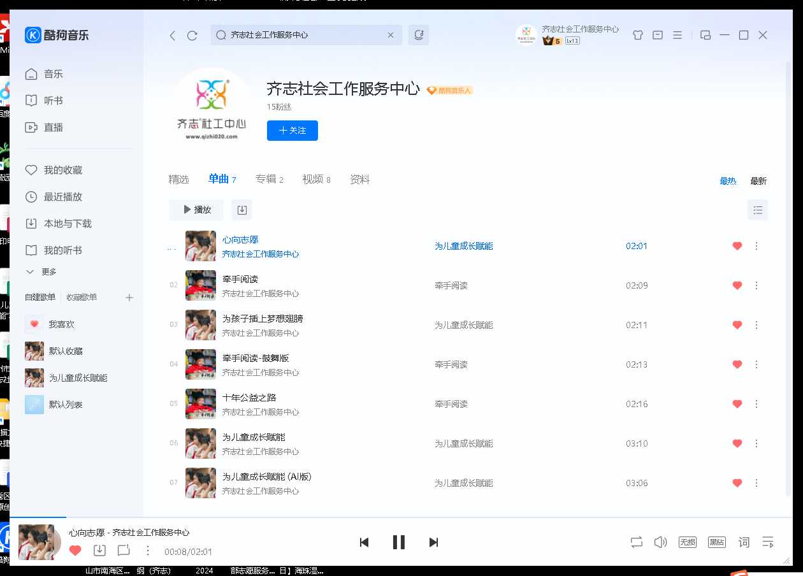Skip to the previous track
Viewport: 803px width, 576px height.
[364, 542]
